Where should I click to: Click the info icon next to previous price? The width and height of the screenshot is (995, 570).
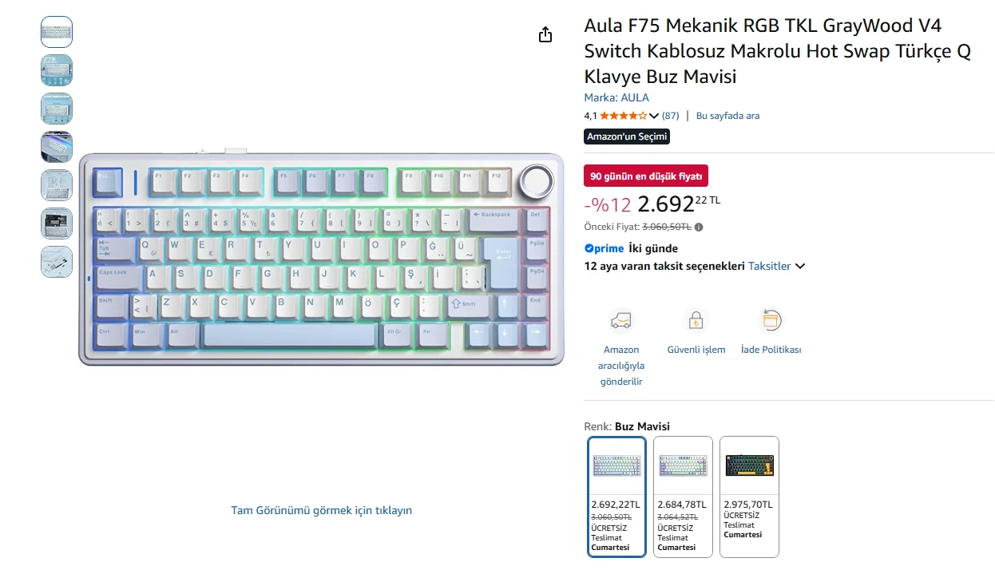[699, 228]
